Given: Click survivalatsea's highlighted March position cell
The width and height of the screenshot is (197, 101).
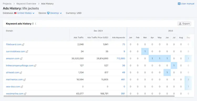Looking at the screenshot, I should (145, 51).
